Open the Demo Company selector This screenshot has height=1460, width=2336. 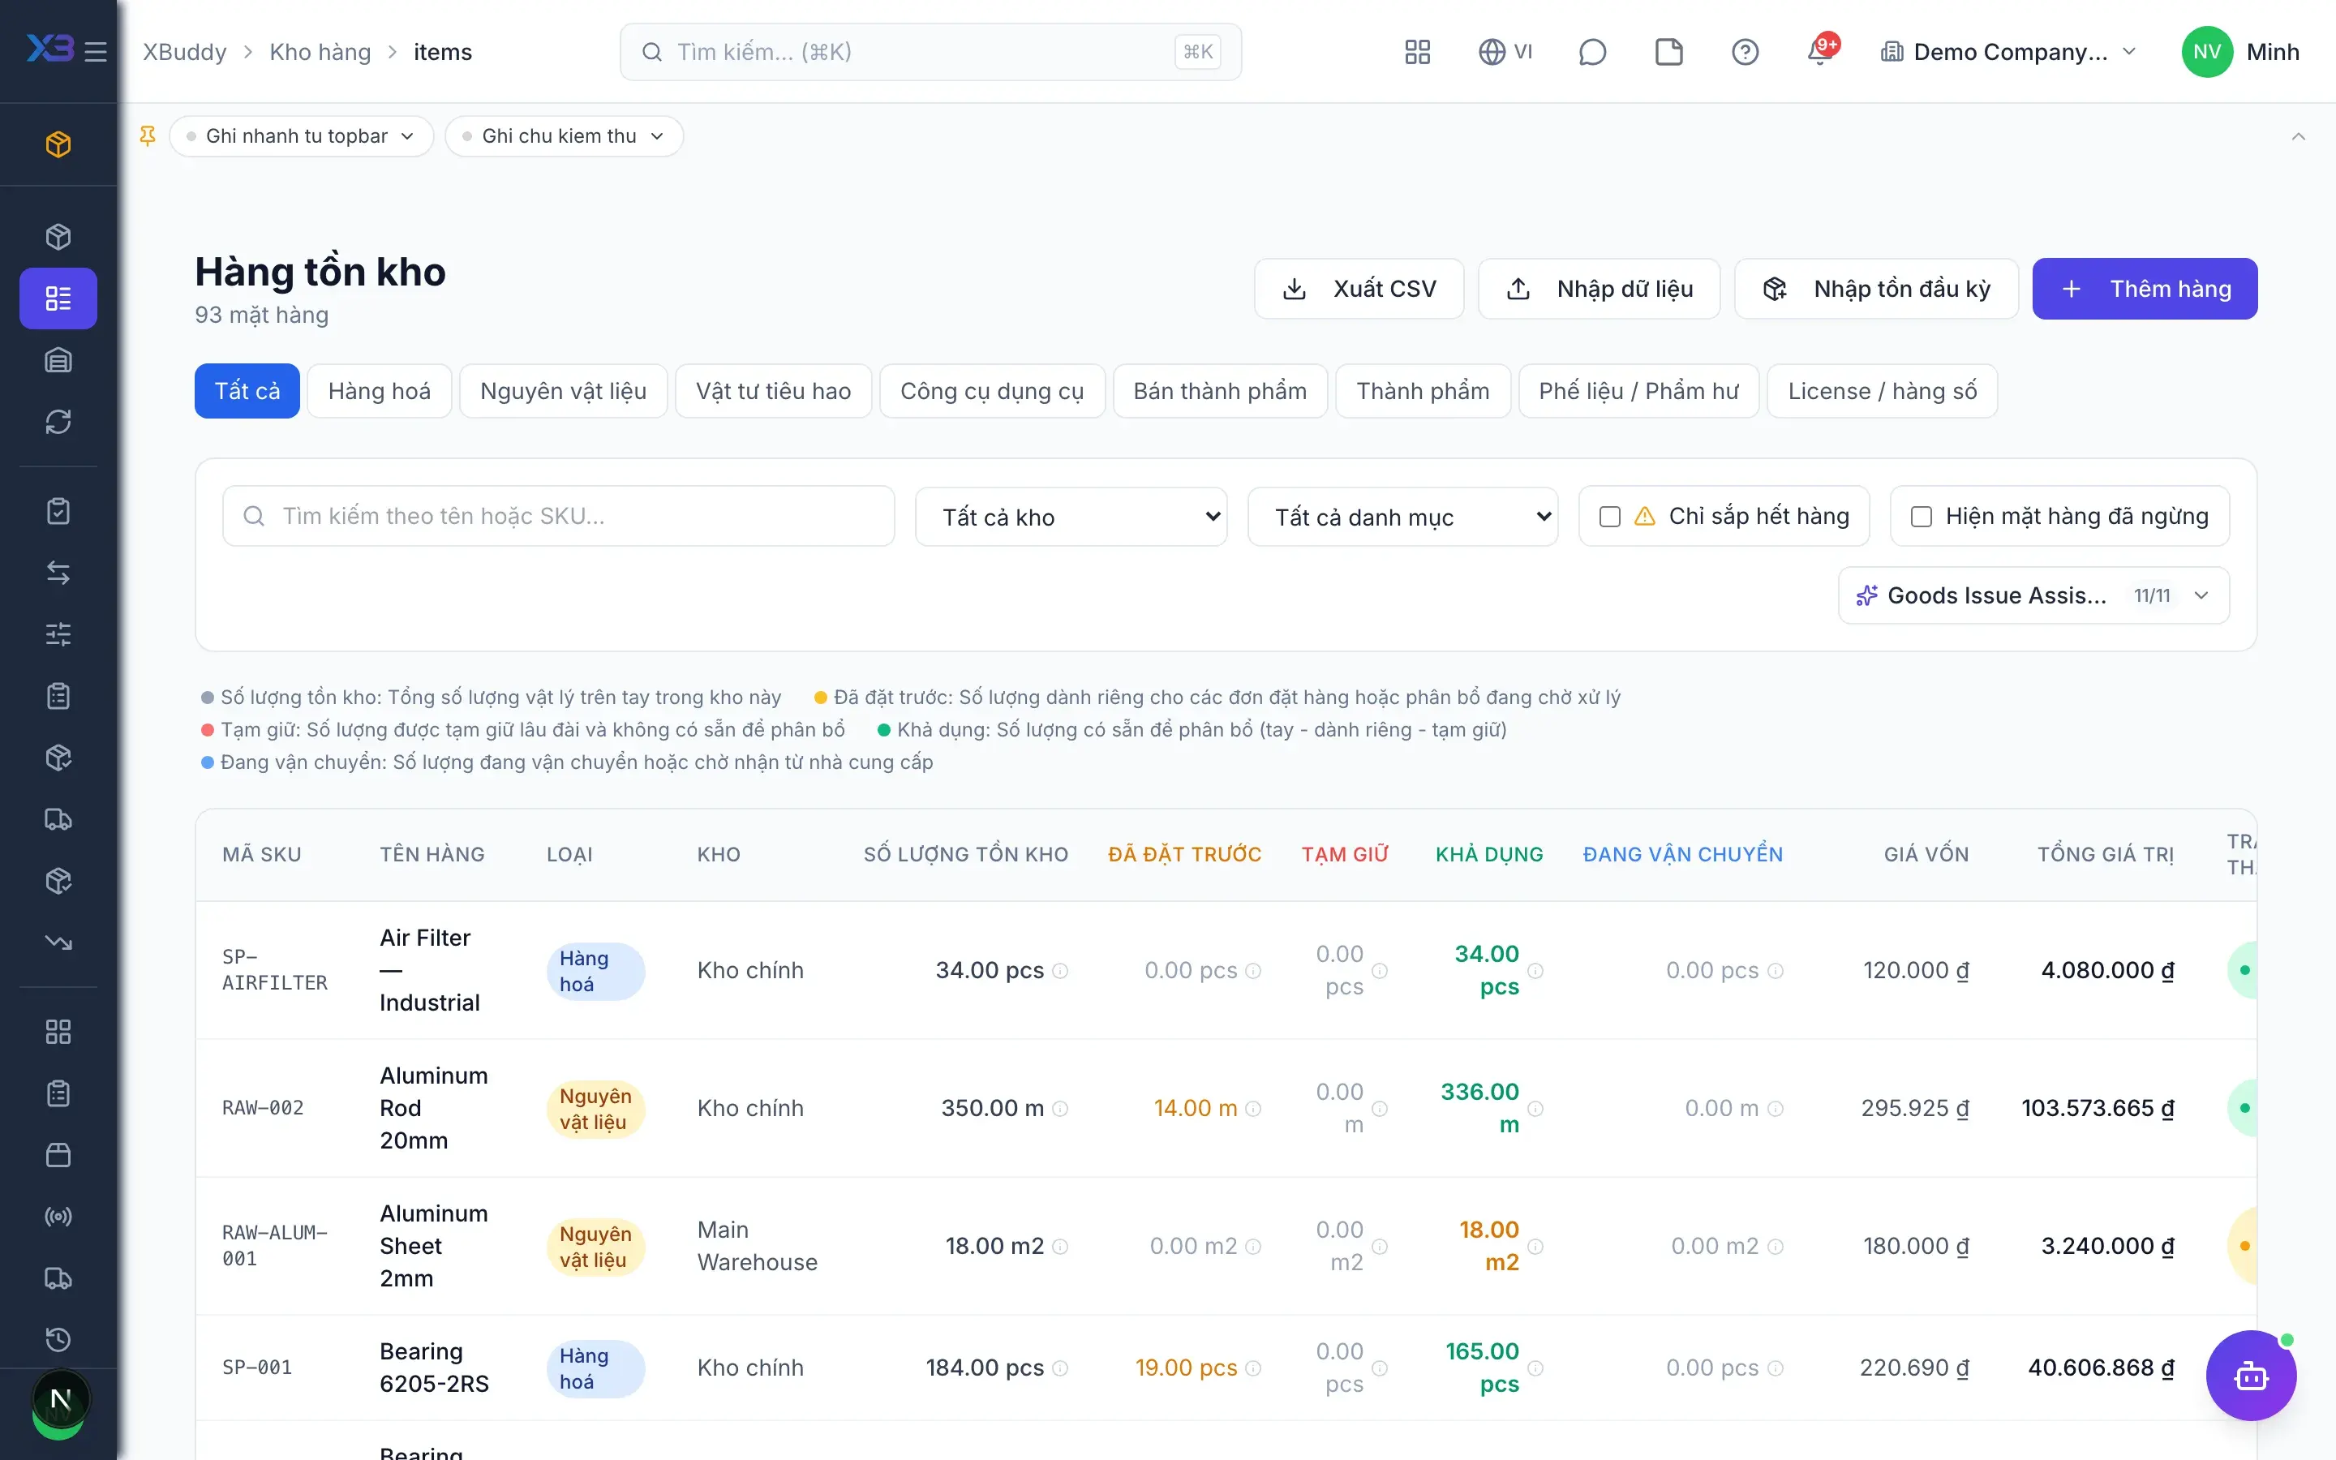(2010, 52)
